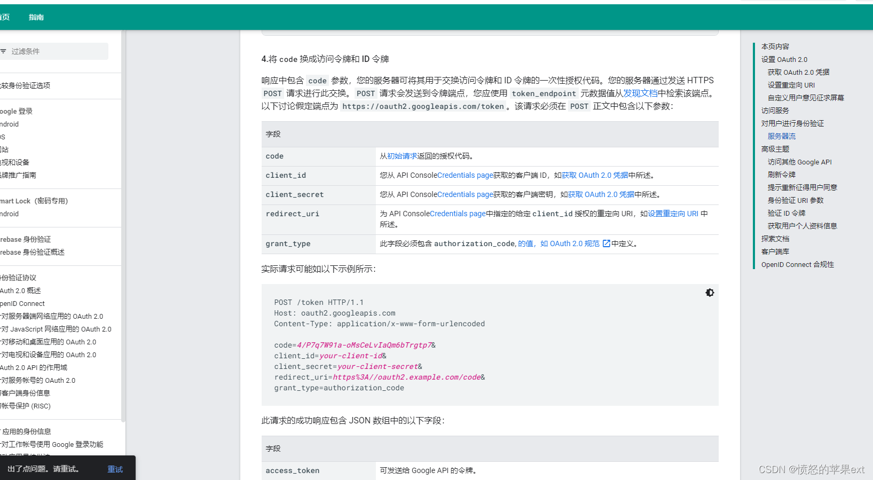Follow the 设置重定向 URI link in table
This screenshot has width=873, height=480.
(x=673, y=214)
